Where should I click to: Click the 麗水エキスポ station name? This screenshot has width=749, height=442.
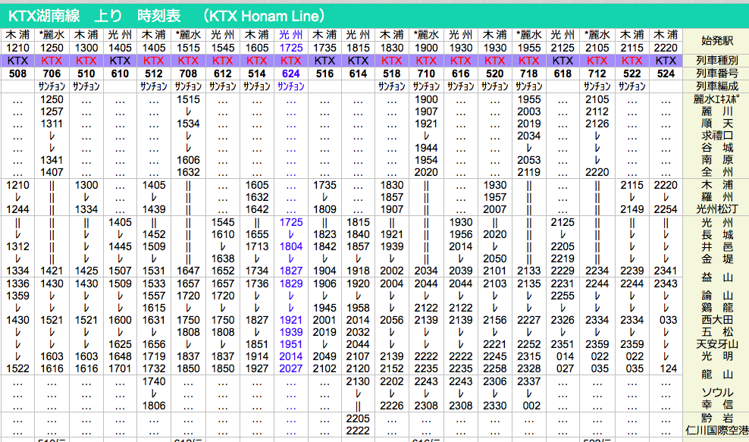[x=717, y=99]
